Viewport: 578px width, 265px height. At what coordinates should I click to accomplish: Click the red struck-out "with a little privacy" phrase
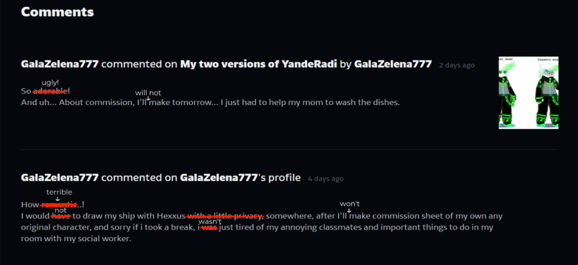pos(225,216)
